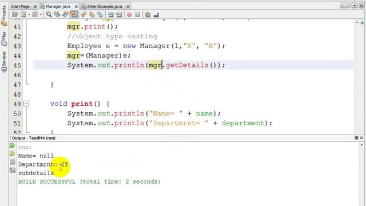Click the 'mgr.print();' code line
The height and width of the screenshot is (206, 366).
93,27
